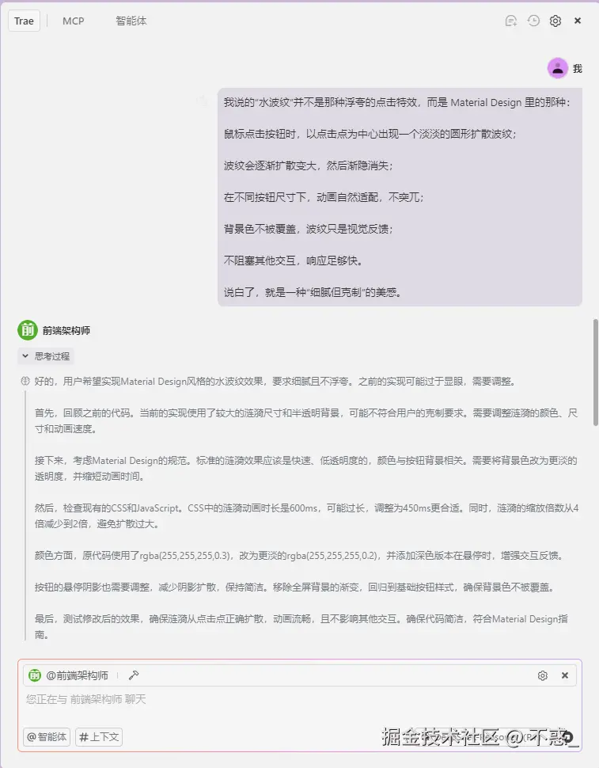
Task: Switch to the 智能体 tab
Action: 131,21
